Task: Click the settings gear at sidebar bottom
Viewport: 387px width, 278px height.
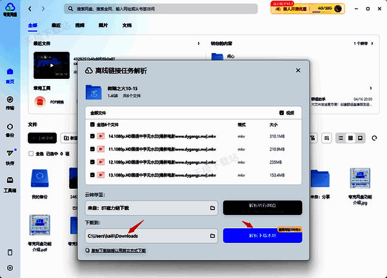Action: click(10, 267)
